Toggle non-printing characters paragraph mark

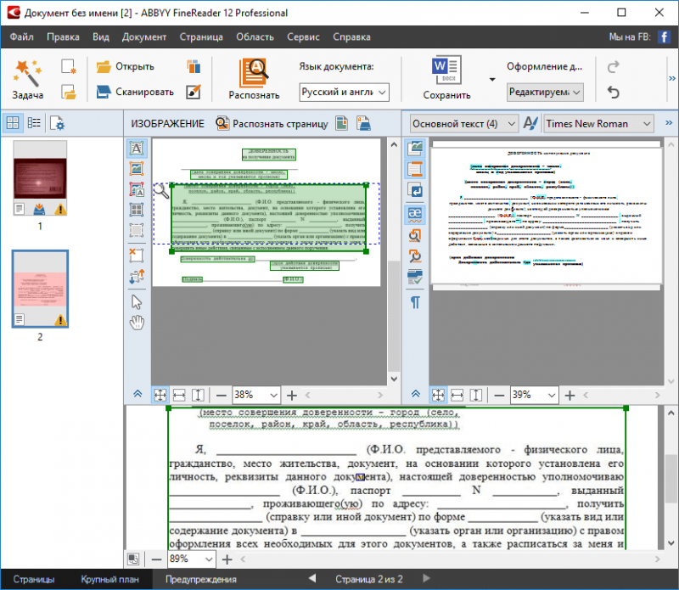(415, 302)
